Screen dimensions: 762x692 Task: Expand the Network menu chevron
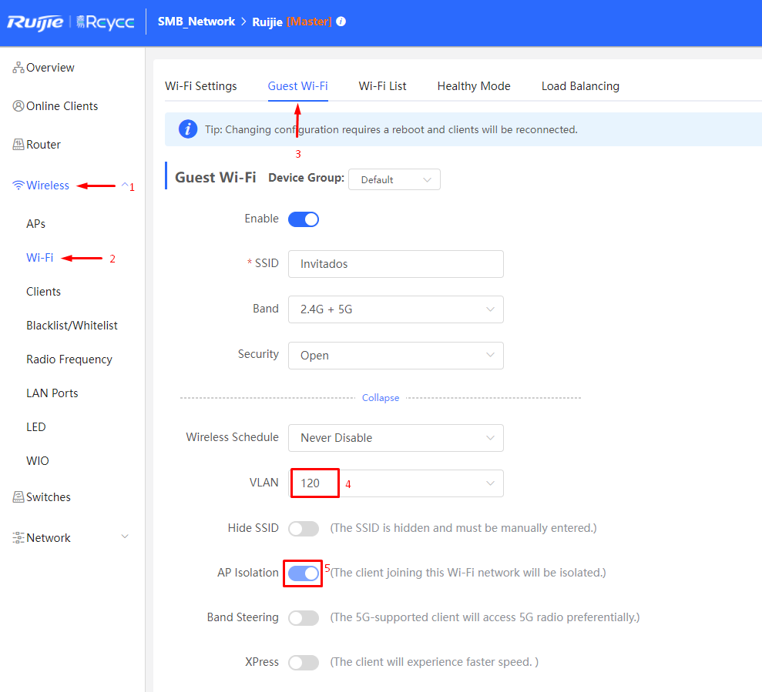pyautogui.click(x=125, y=537)
